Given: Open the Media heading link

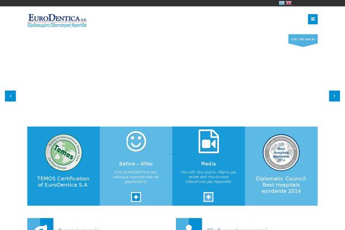Looking at the screenshot, I should [x=208, y=164].
